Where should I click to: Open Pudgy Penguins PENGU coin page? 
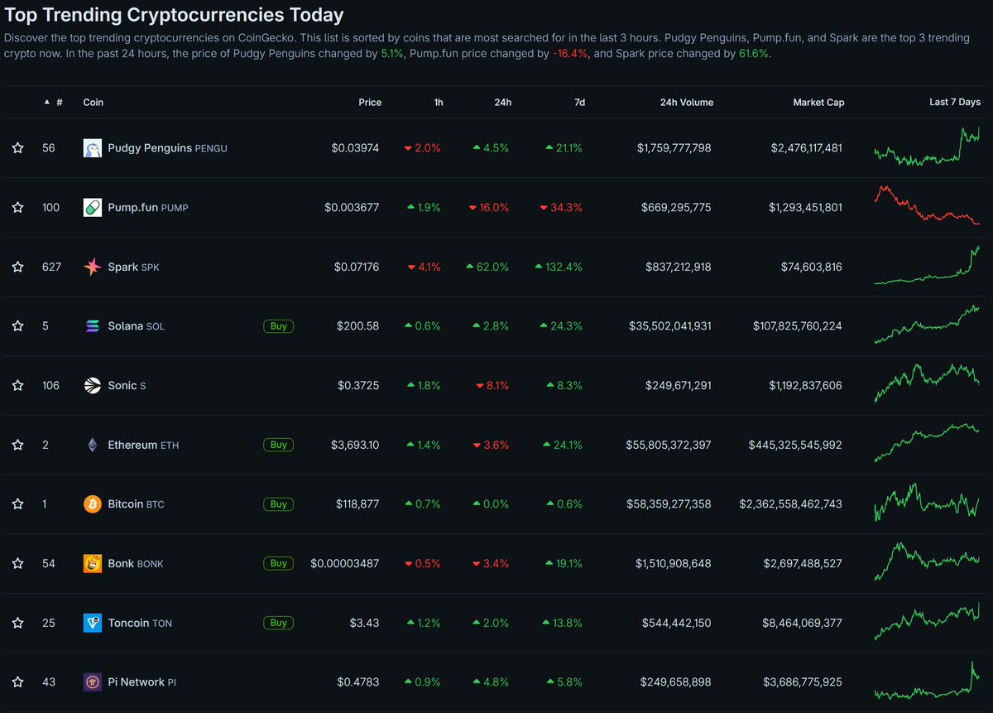coord(167,148)
